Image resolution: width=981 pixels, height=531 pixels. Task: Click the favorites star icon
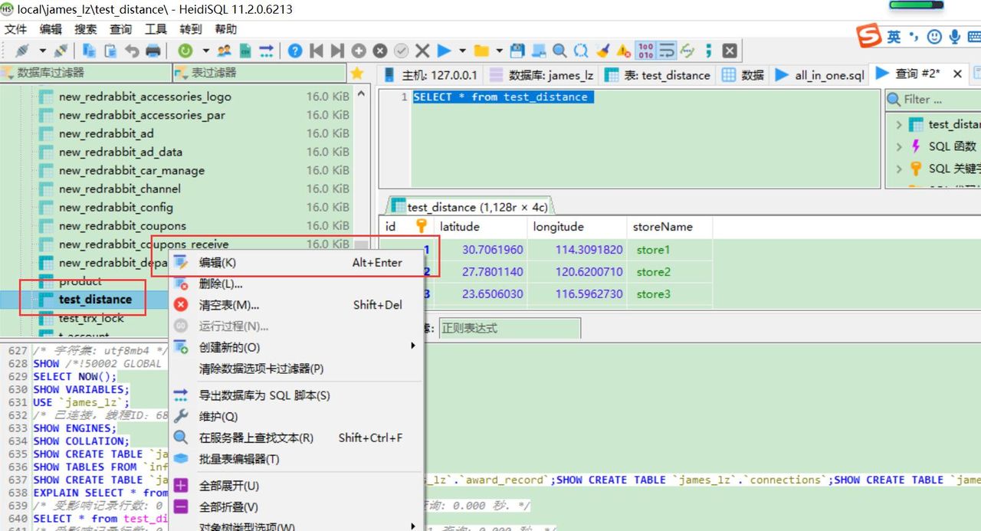coord(357,74)
